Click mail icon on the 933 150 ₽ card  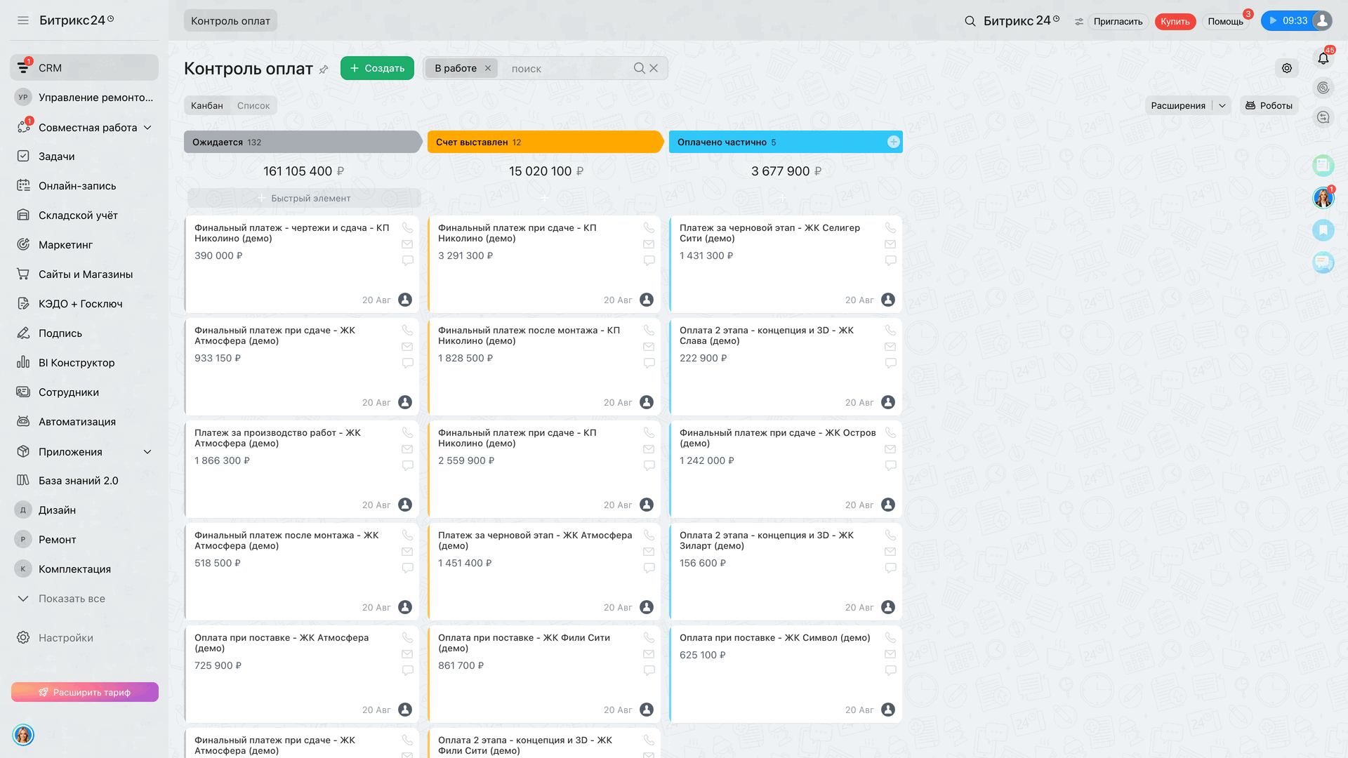(407, 347)
